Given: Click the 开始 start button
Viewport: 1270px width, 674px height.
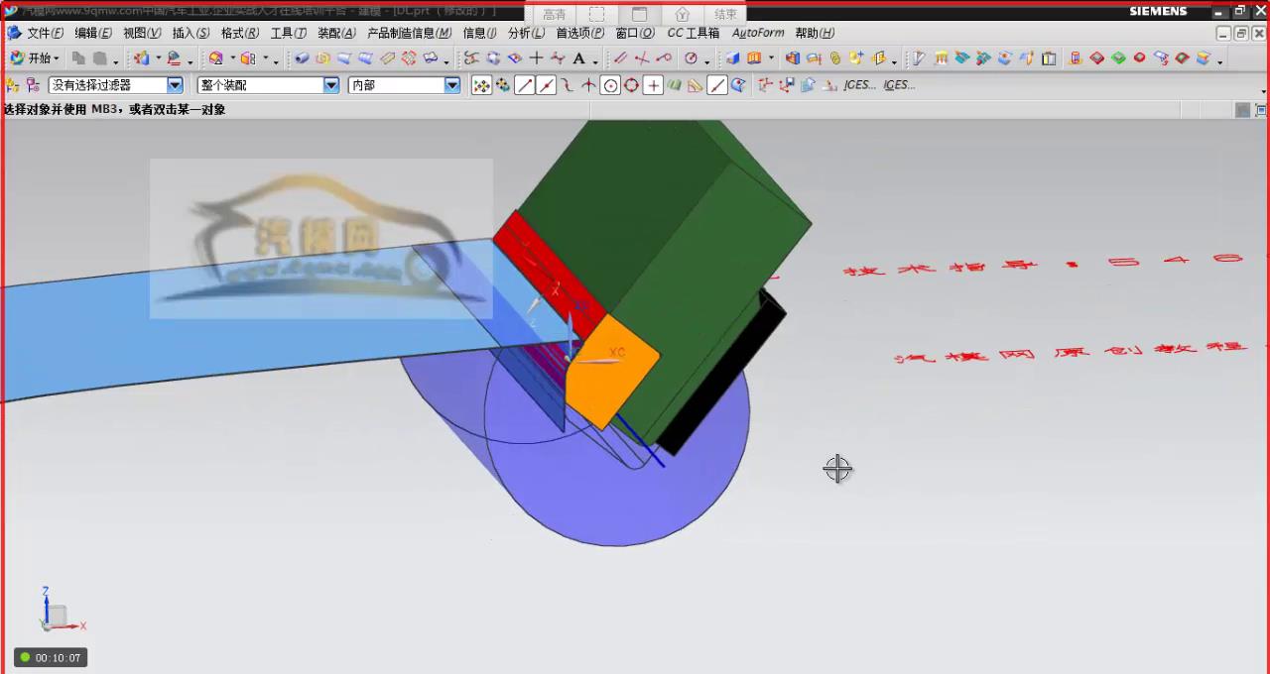Looking at the screenshot, I should pyautogui.click(x=35, y=58).
